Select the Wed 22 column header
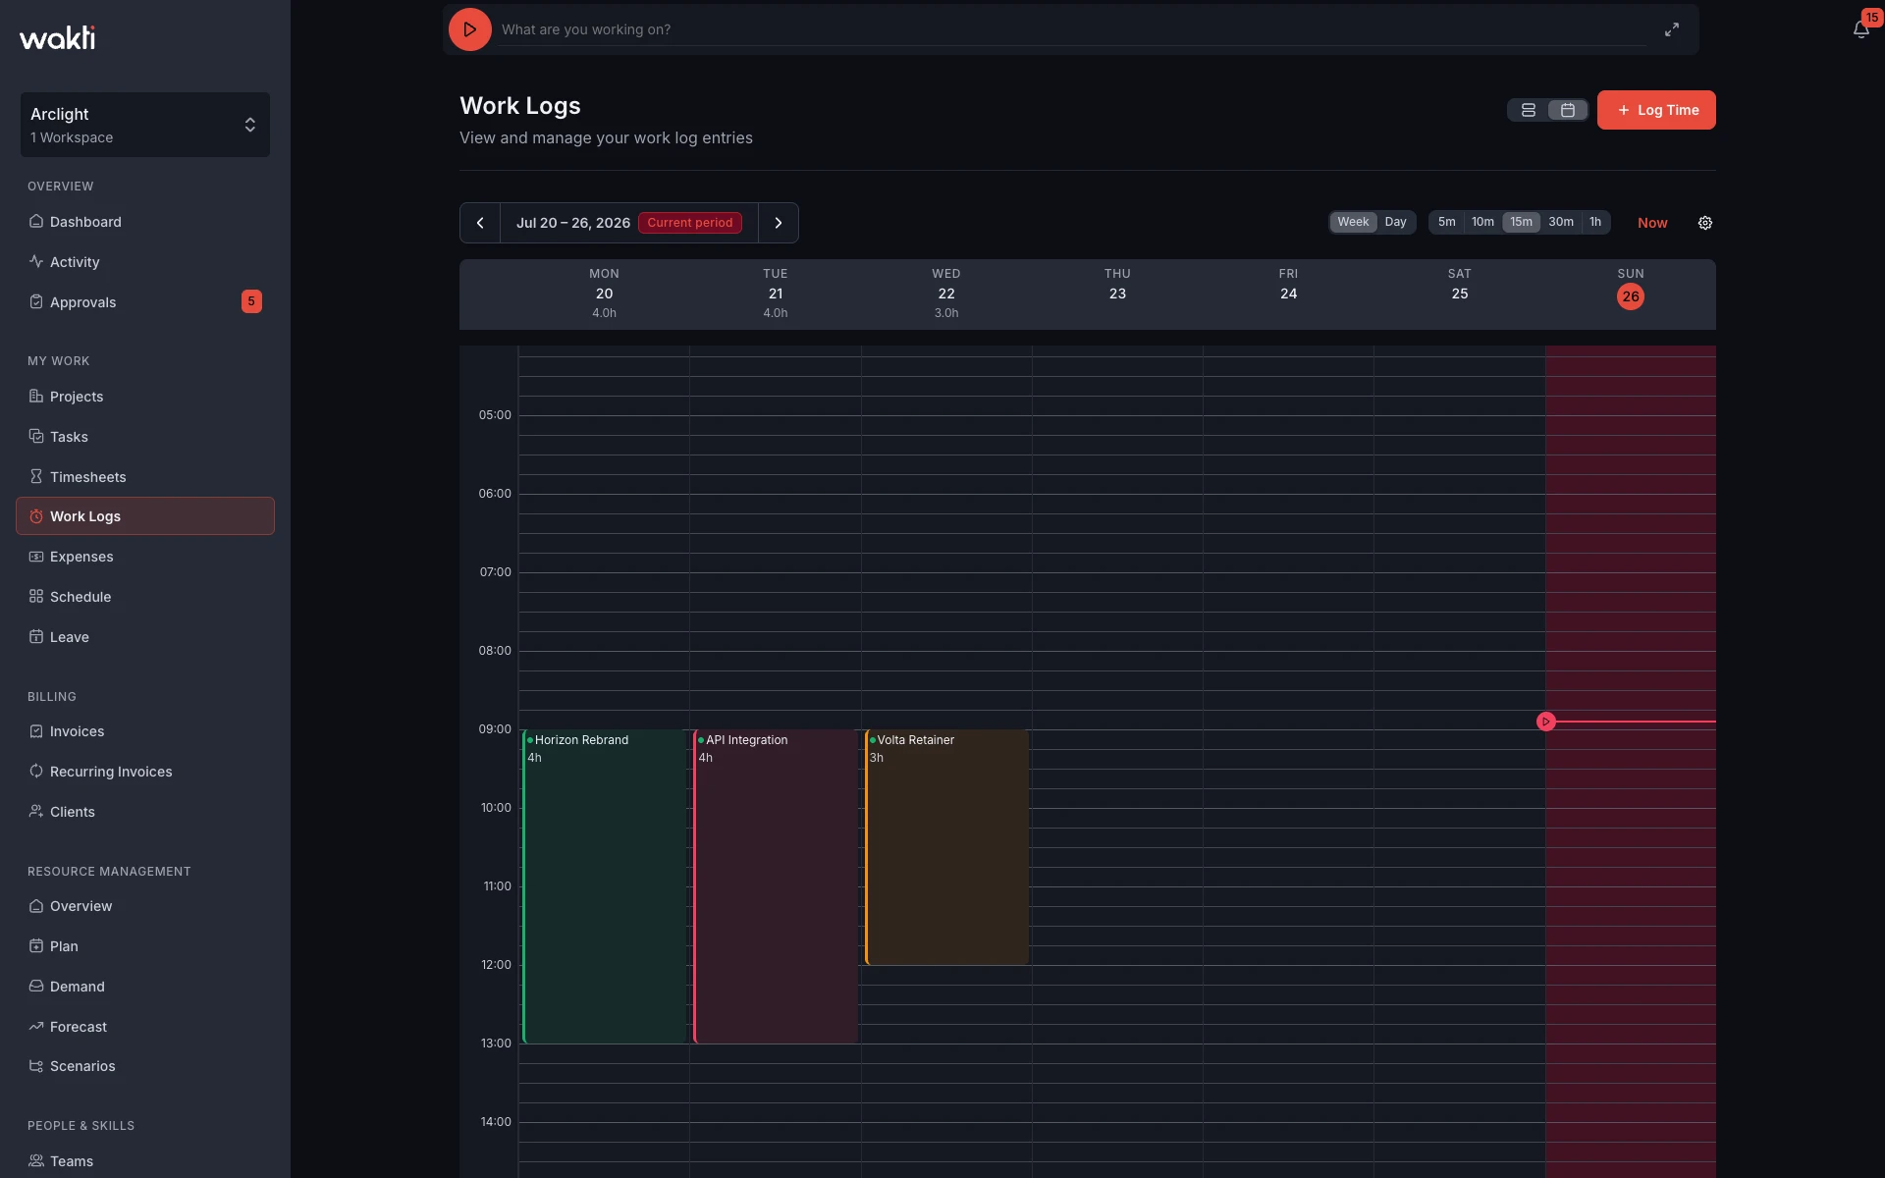The height and width of the screenshot is (1178, 1885). pyautogui.click(x=946, y=294)
